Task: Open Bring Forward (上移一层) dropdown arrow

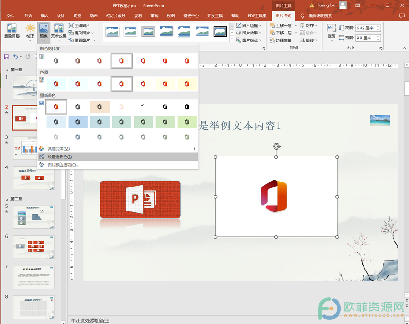Action: [x=296, y=25]
